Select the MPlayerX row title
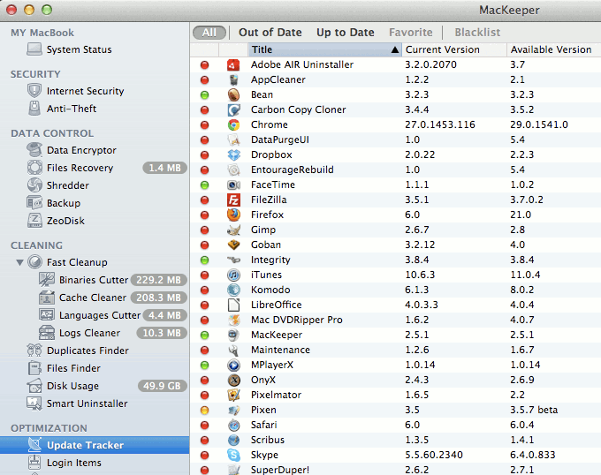 (x=272, y=365)
